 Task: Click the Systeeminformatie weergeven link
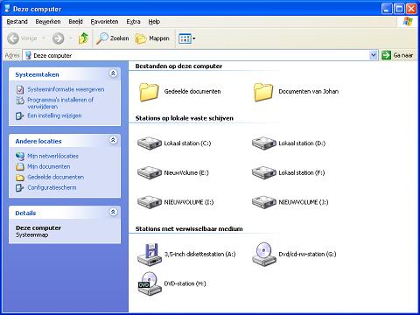pyautogui.click(x=66, y=89)
